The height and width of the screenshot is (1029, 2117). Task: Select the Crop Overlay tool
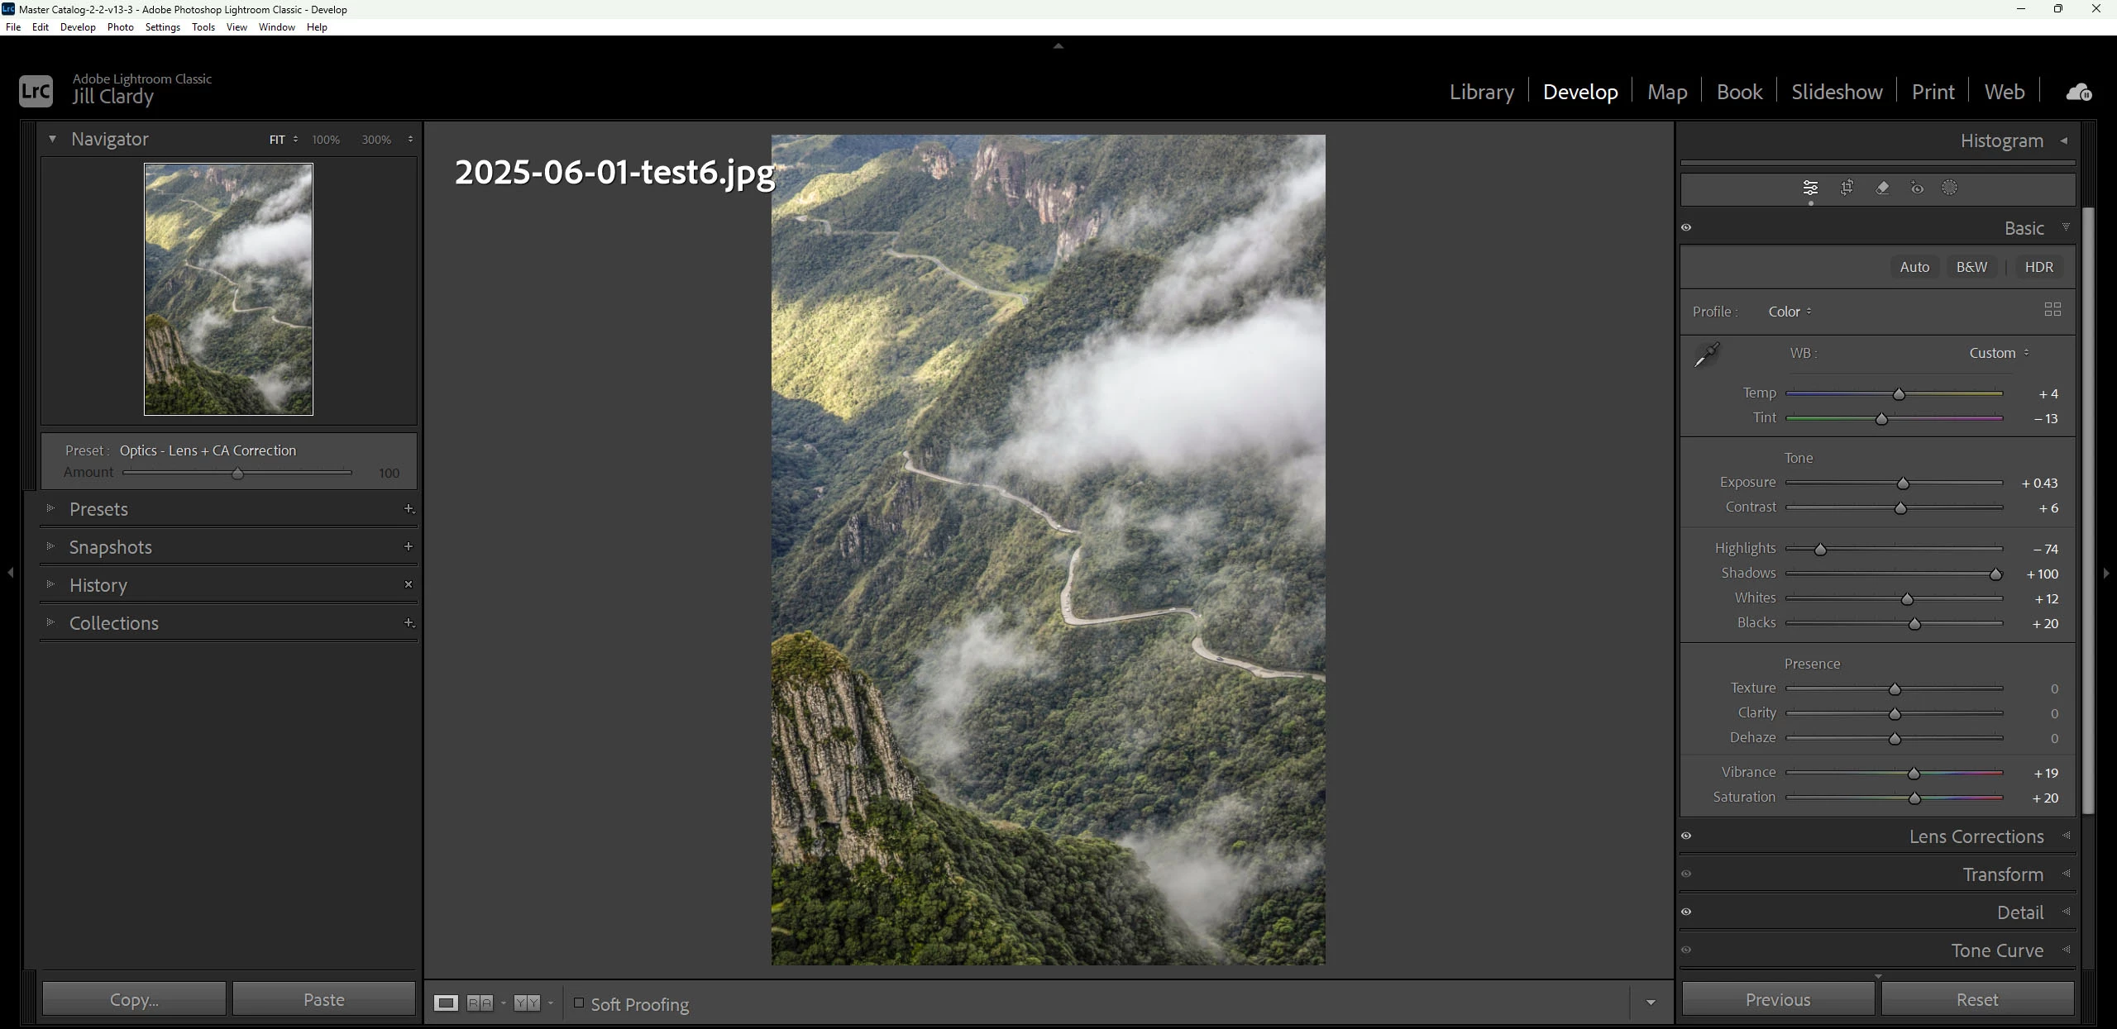click(1847, 188)
